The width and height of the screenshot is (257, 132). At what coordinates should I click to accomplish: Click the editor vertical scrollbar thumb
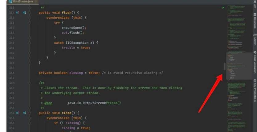225,66
